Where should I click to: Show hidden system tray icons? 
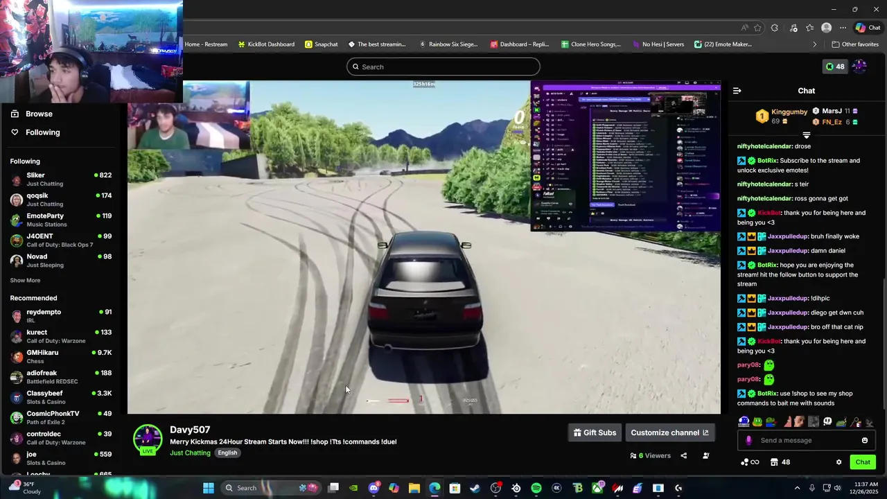click(x=797, y=488)
